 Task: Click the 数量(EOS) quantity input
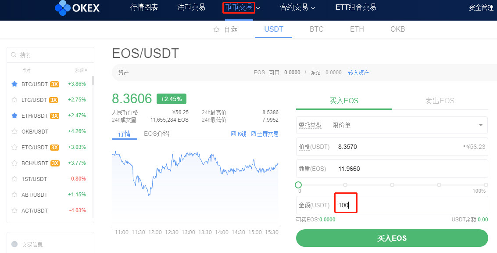click(392, 169)
